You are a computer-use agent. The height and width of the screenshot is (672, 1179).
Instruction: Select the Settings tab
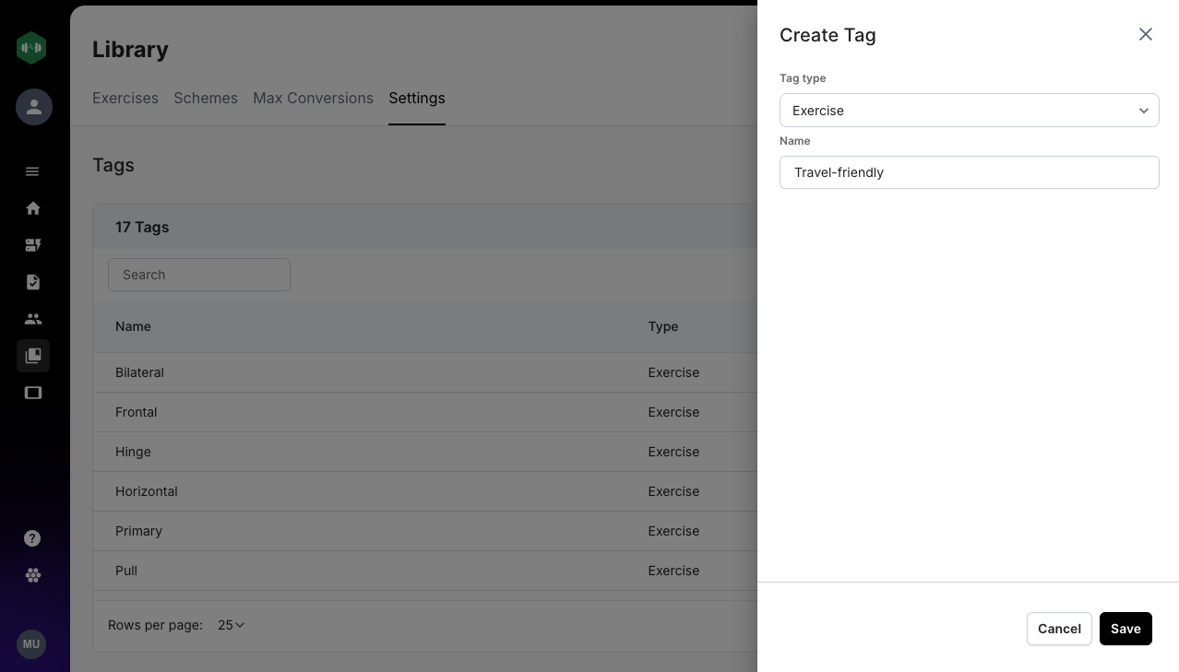click(417, 98)
